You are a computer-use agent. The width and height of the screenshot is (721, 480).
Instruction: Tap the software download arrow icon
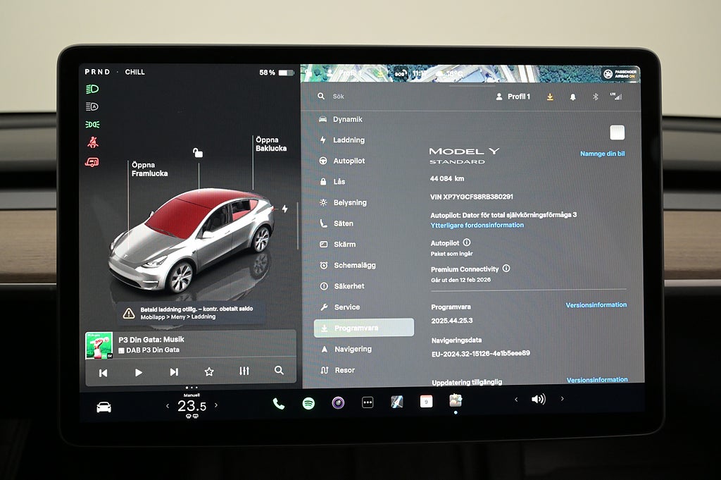pyautogui.click(x=550, y=97)
